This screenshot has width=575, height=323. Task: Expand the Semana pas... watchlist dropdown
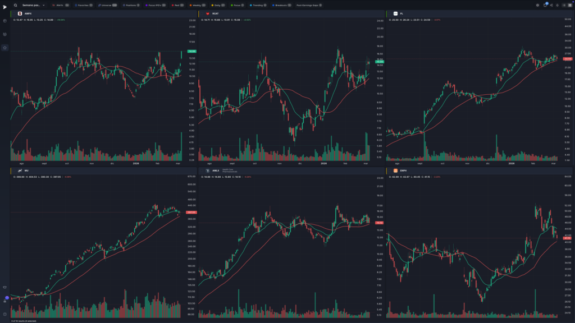[33, 5]
